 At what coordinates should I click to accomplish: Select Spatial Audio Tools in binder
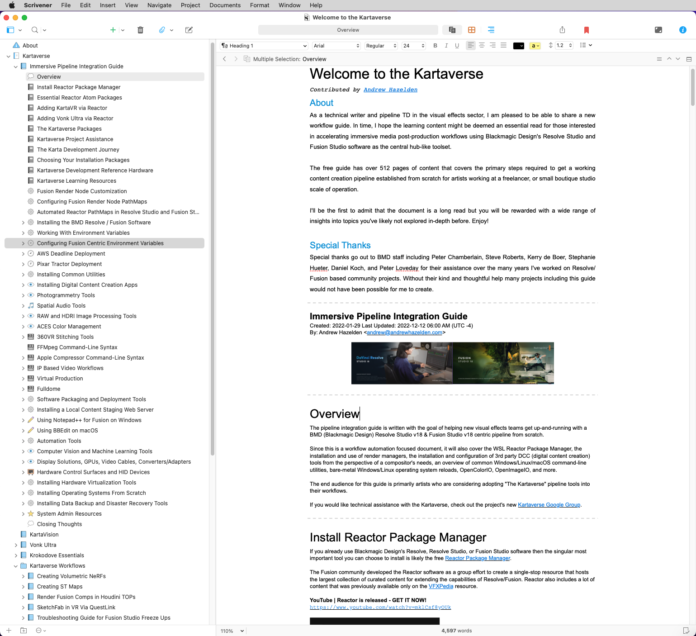coord(61,306)
